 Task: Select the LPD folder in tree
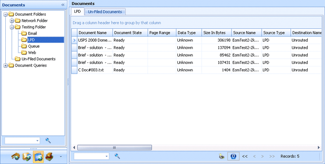46,39
